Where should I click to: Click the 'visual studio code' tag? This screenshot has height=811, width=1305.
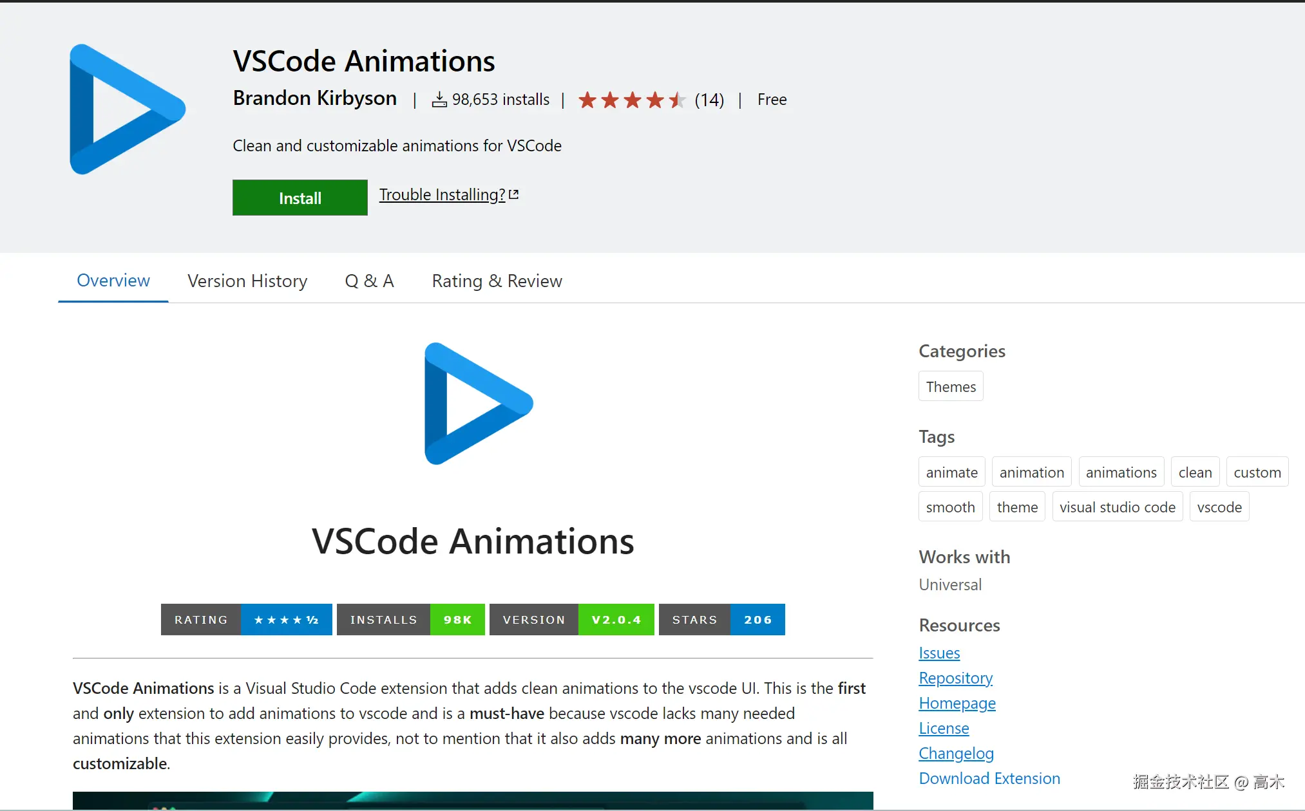(1117, 507)
